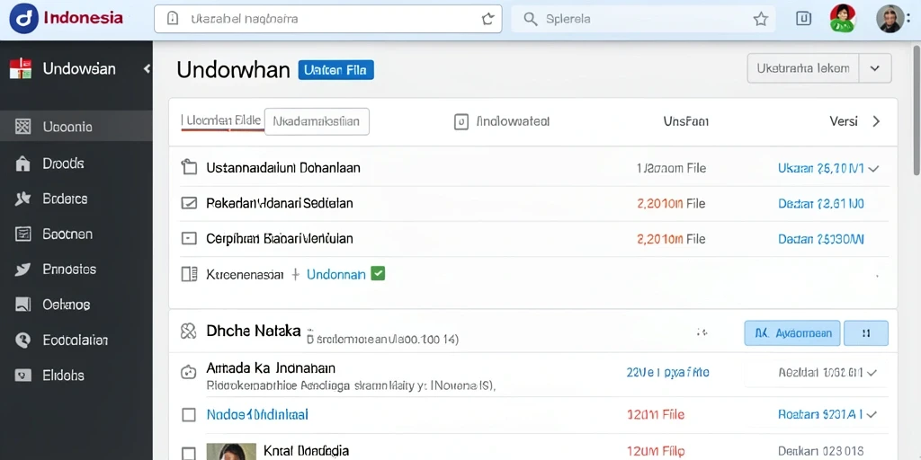Click the Oetanoe picture icon
921x460 pixels.
click(x=22, y=305)
